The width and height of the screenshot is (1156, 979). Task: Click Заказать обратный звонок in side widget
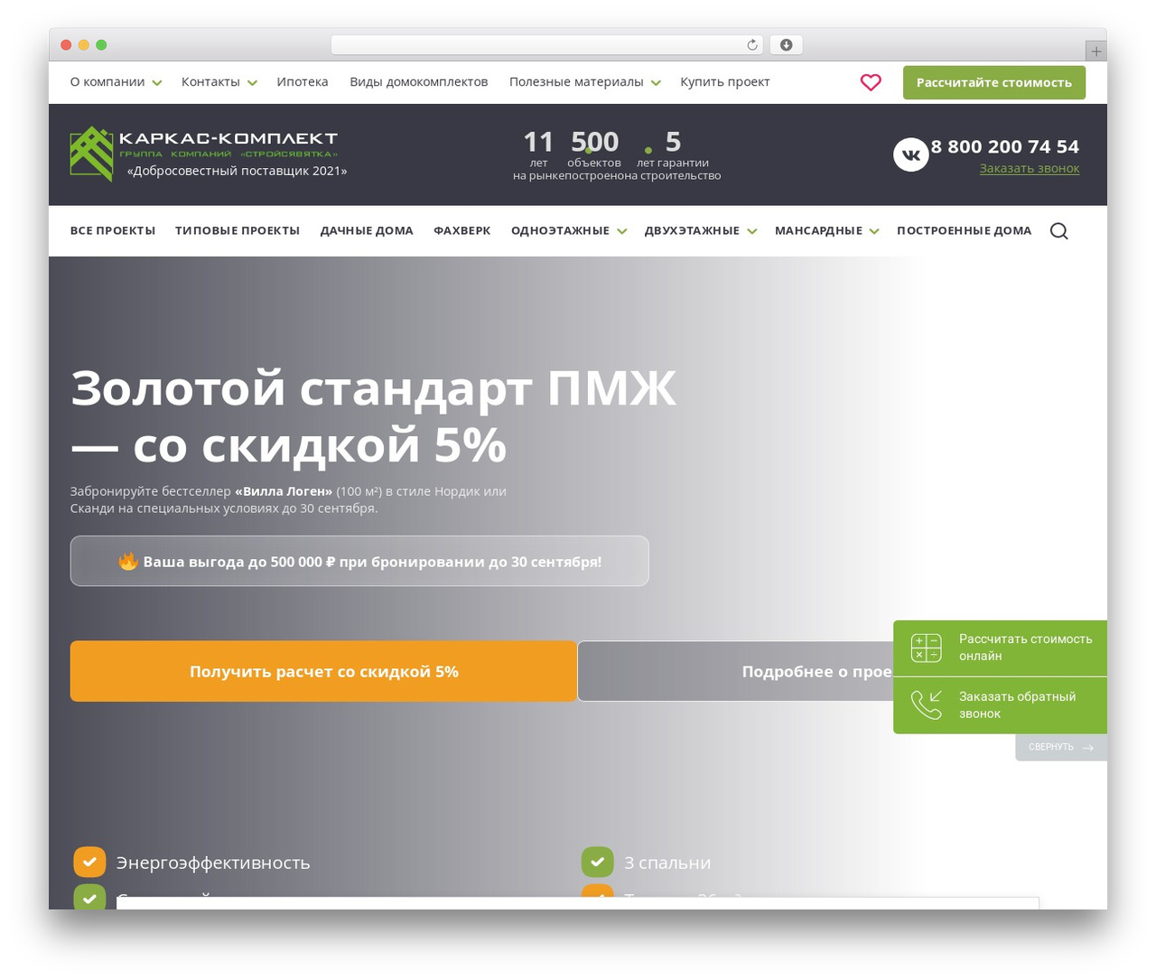(1000, 705)
